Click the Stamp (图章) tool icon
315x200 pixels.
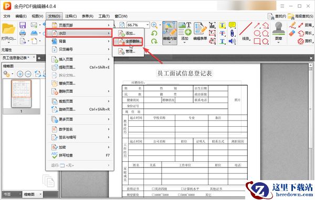pos(278,28)
